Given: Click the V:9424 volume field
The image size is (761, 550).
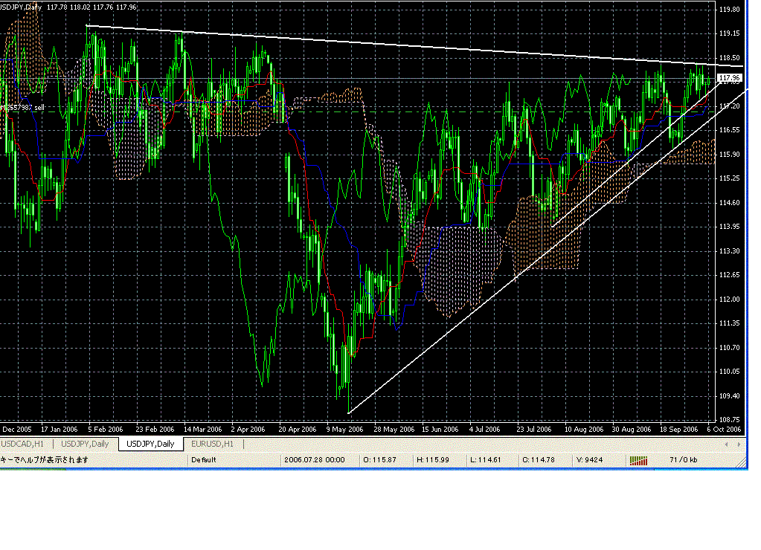Looking at the screenshot, I should (588, 460).
